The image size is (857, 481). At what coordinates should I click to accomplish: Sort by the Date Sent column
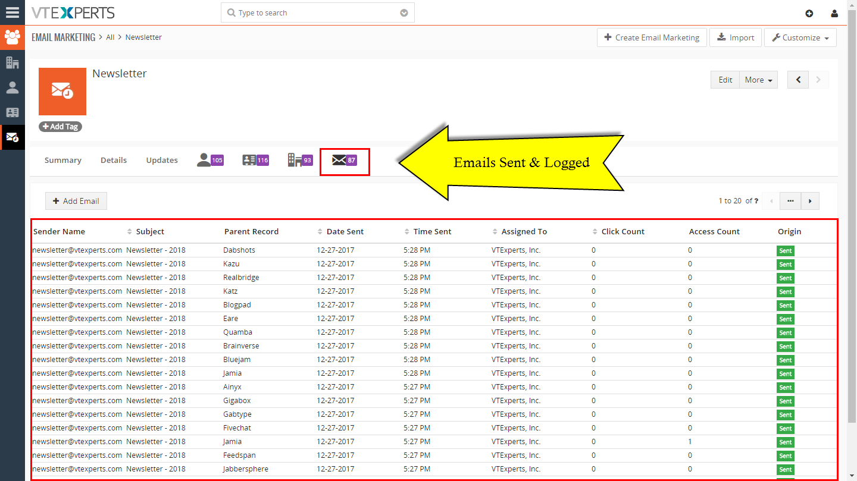(x=345, y=231)
